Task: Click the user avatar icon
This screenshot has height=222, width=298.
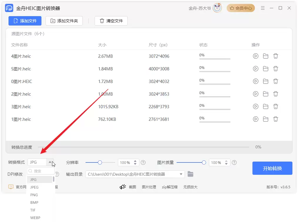Action: 217,8
